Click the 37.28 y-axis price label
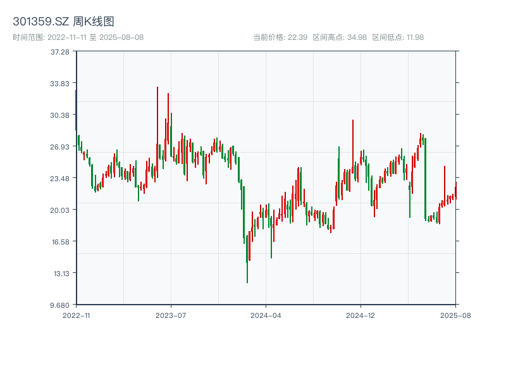 [60, 52]
